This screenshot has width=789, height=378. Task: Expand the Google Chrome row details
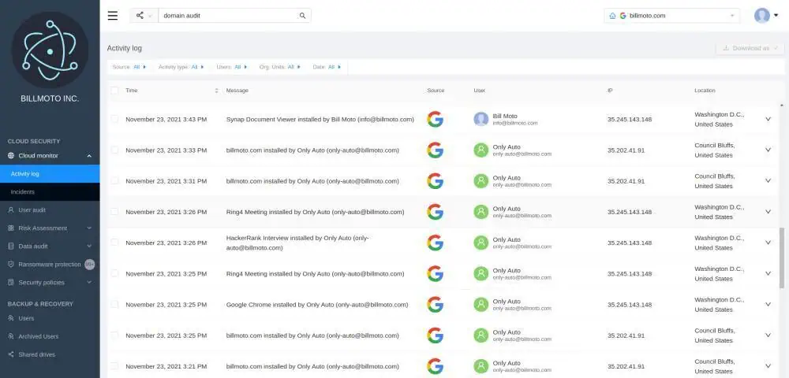pos(768,304)
